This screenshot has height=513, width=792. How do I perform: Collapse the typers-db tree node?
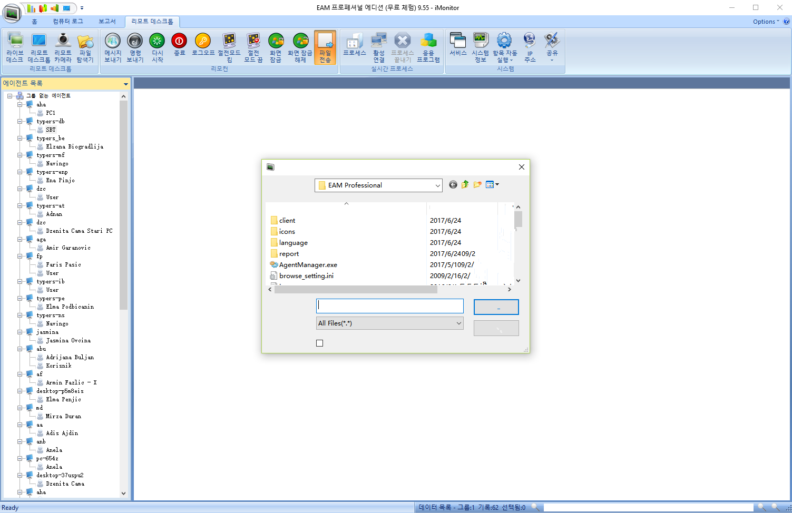tap(19, 121)
